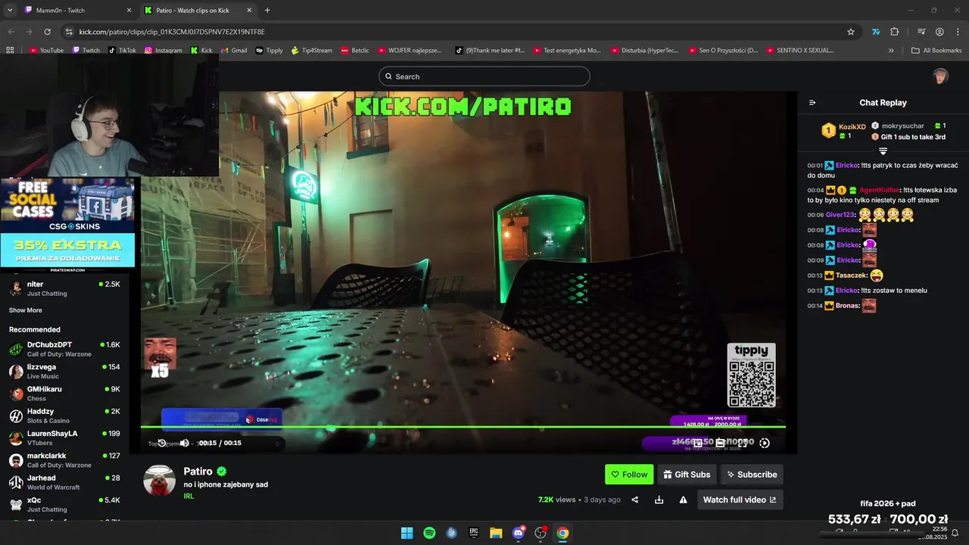Open the Tip4Stream bookmark

(x=312, y=51)
